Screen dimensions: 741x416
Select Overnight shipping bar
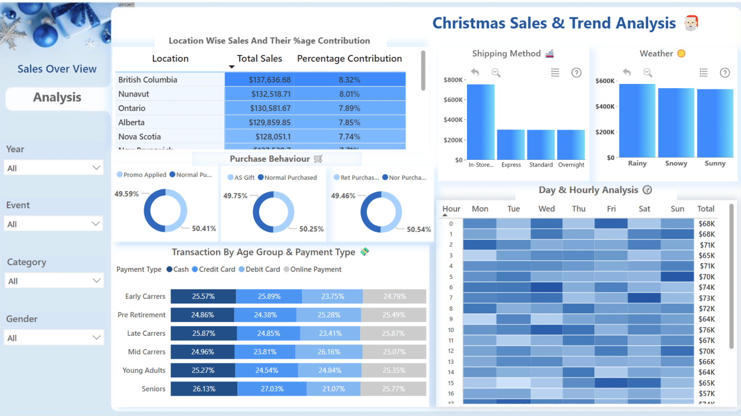pyautogui.click(x=571, y=144)
